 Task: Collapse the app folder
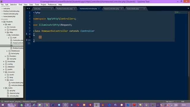coord(4,24)
